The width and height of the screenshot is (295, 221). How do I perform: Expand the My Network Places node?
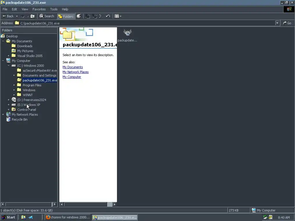(3, 115)
